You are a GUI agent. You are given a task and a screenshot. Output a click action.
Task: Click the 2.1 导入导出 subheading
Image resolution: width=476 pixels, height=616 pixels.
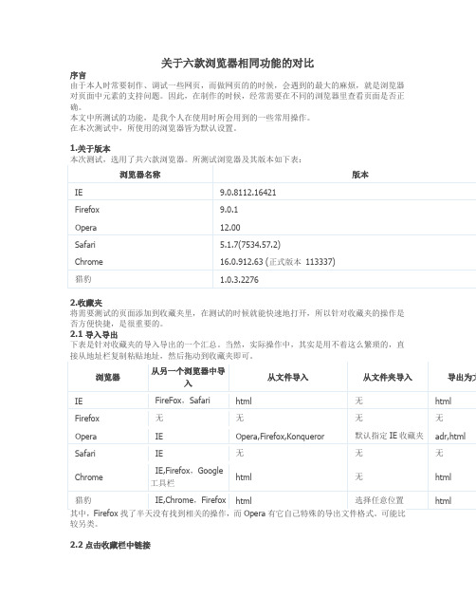pos(94,335)
